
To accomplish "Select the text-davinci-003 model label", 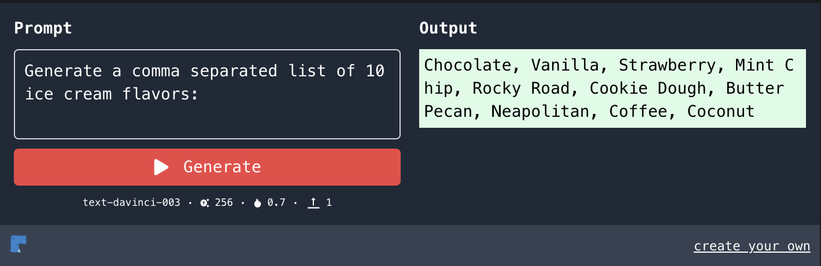I will [x=131, y=203].
